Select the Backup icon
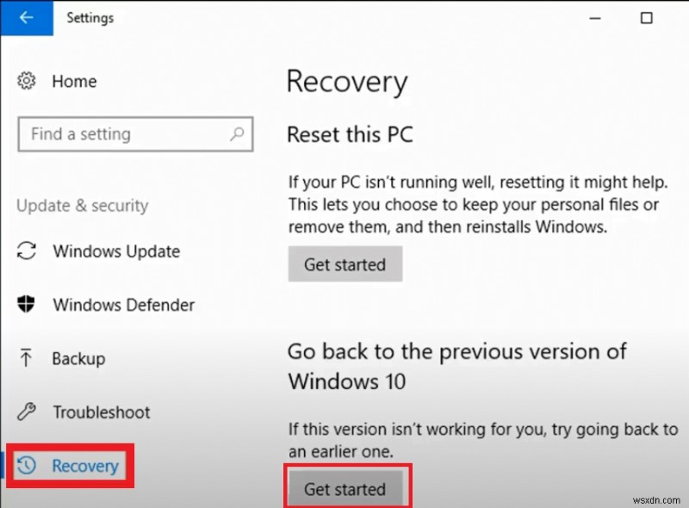Viewport: 689px width, 508px height. [x=27, y=358]
